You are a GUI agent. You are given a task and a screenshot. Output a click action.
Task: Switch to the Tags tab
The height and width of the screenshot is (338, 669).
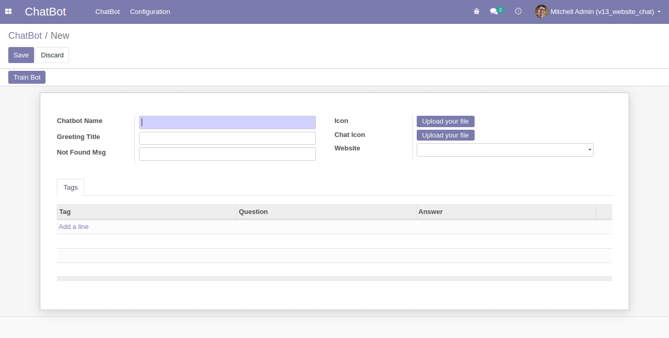click(x=70, y=187)
